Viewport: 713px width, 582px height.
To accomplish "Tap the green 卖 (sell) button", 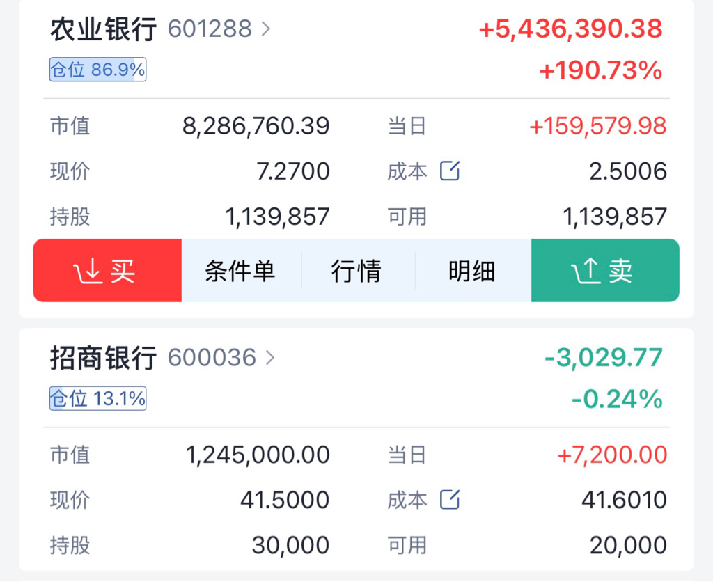I will click(x=605, y=271).
